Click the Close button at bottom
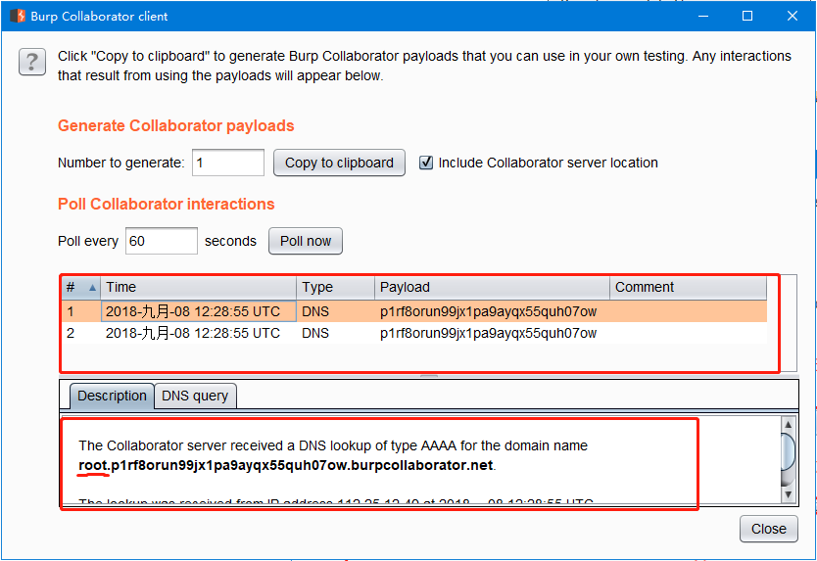Viewport: 817px width, 561px height. [x=768, y=529]
